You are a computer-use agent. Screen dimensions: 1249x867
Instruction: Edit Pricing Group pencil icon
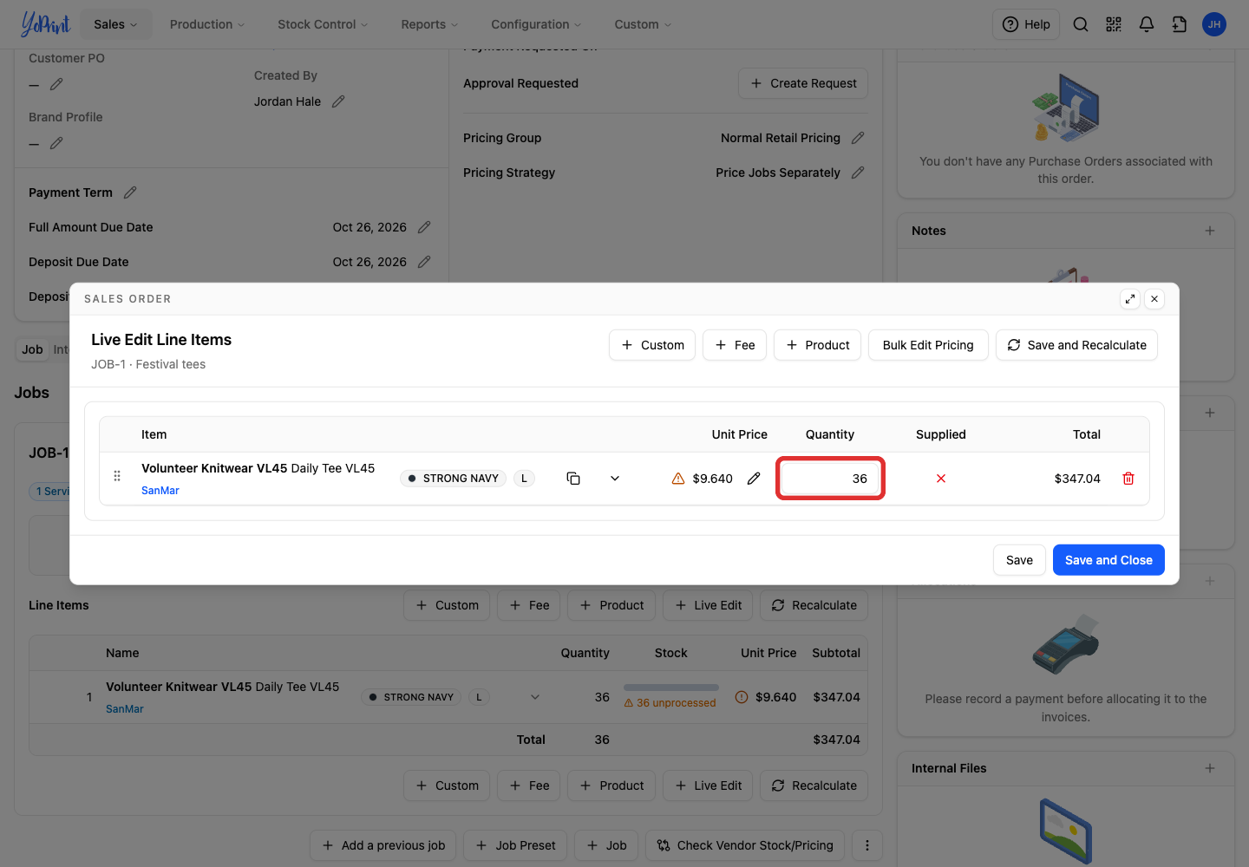click(x=858, y=138)
